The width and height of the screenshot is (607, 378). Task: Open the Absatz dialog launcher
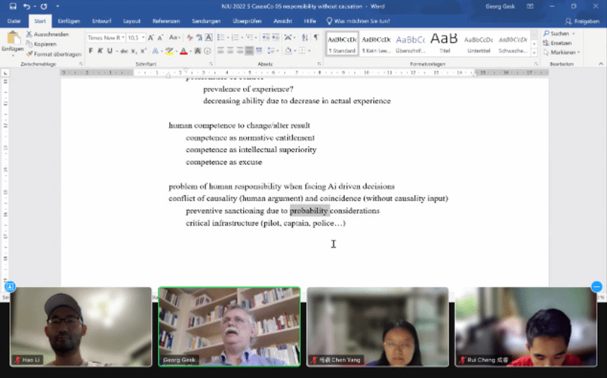point(319,64)
